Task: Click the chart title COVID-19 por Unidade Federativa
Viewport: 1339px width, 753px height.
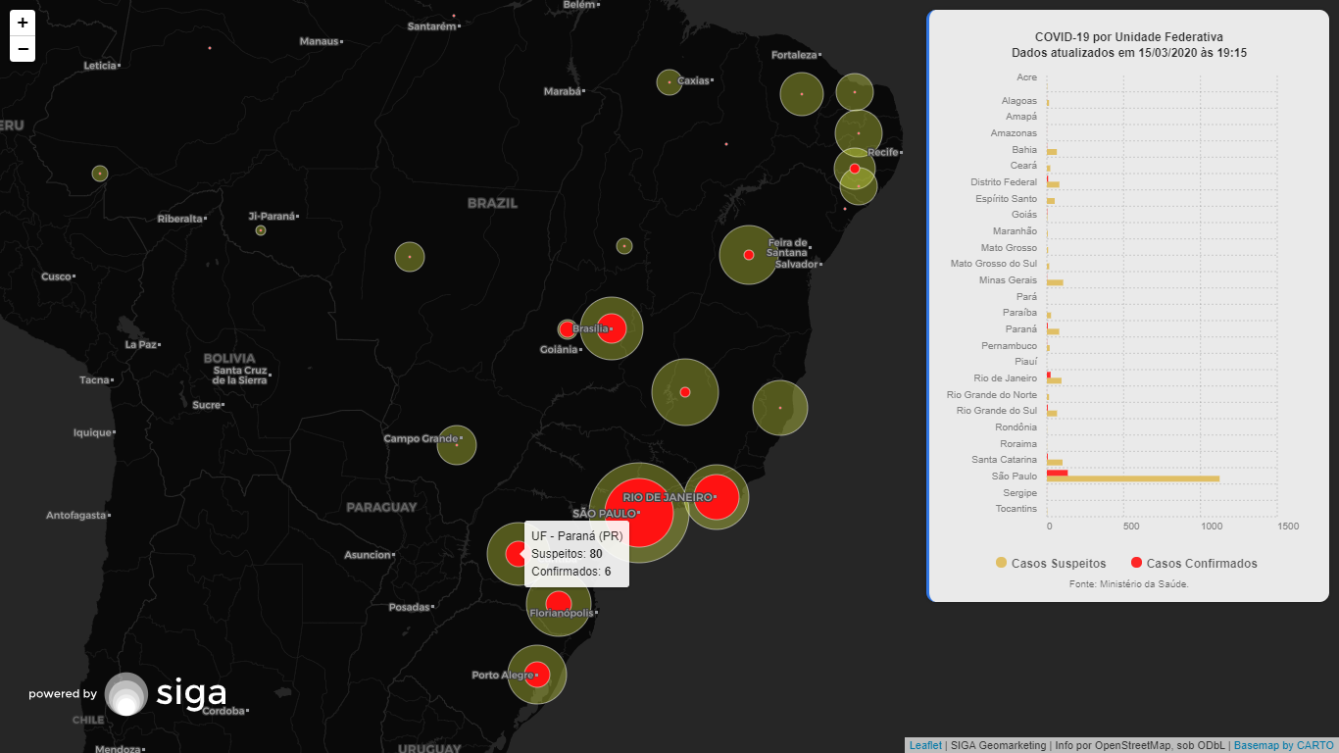Action: click(1128, 37)
